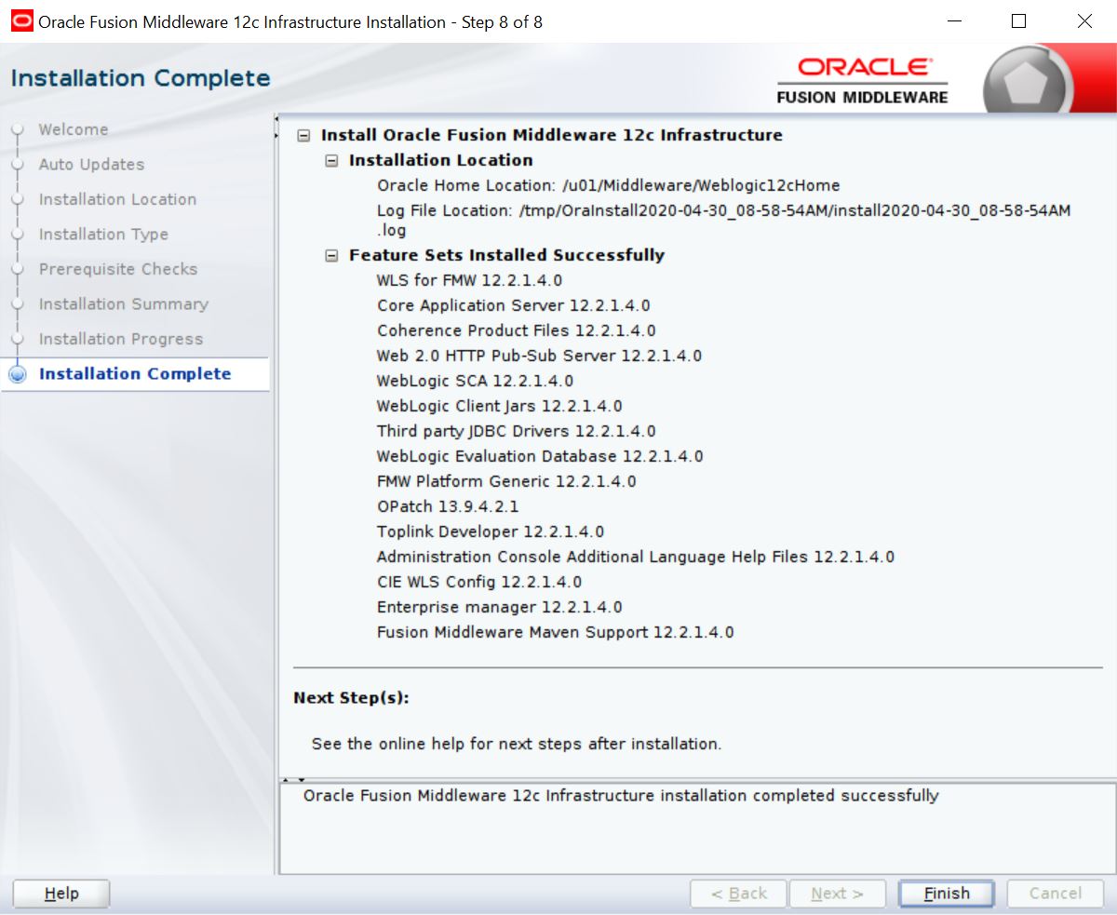Click the disabled Back button
1117x915 pixels.
[x=738, y=894]
